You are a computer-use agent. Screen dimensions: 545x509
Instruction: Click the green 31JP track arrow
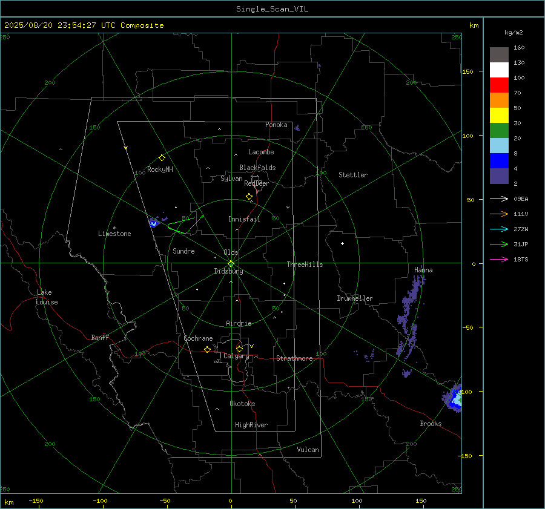pyautogui.click(x=499, y=245)
